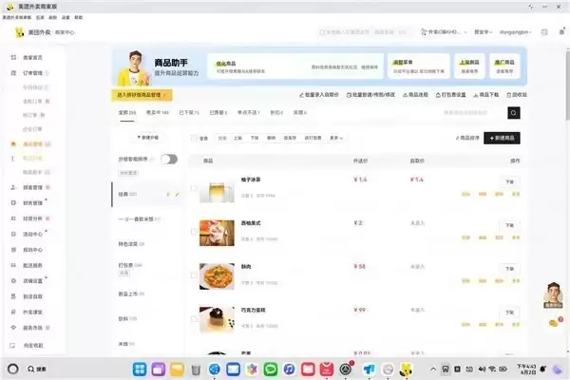Open the floating customer service avatar
Image resolution: width=570 pixels, height=380 pixels.
[x=553, y=295]
